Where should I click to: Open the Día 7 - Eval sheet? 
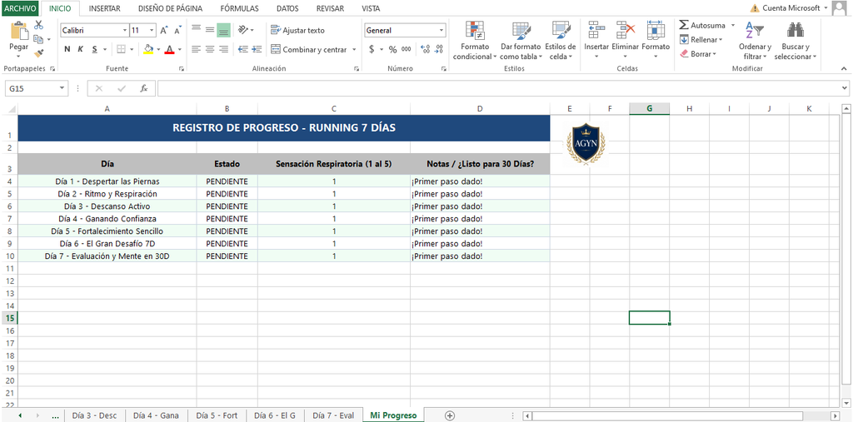click(x=333, y=415)
